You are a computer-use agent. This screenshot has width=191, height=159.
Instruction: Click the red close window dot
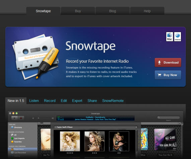coord(10,113)
